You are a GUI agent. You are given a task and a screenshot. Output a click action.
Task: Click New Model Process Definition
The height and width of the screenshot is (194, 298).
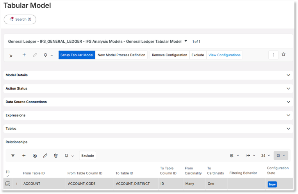click(121, 55)
